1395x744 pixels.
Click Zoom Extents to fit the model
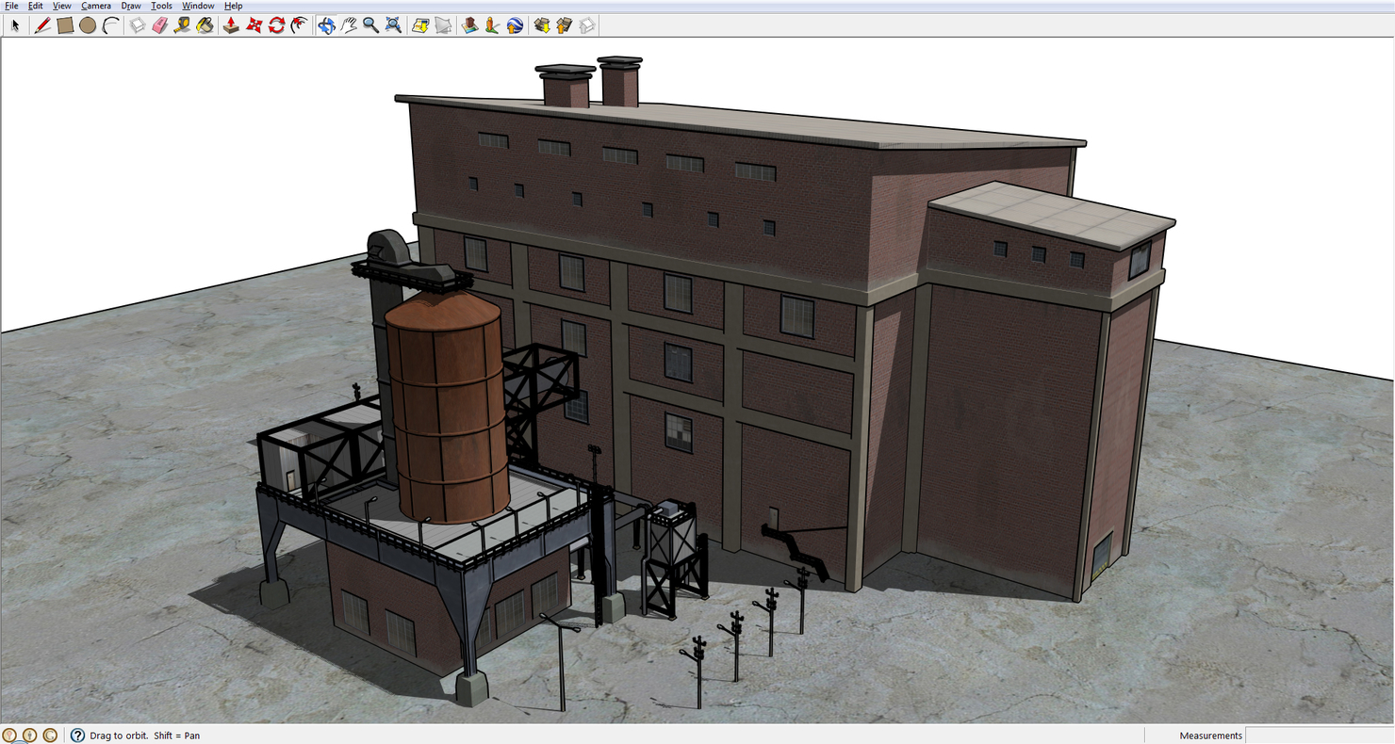[x=393, y=25]
